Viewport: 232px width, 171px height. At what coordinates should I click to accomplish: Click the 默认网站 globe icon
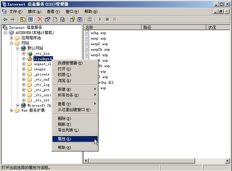point(23,48)
